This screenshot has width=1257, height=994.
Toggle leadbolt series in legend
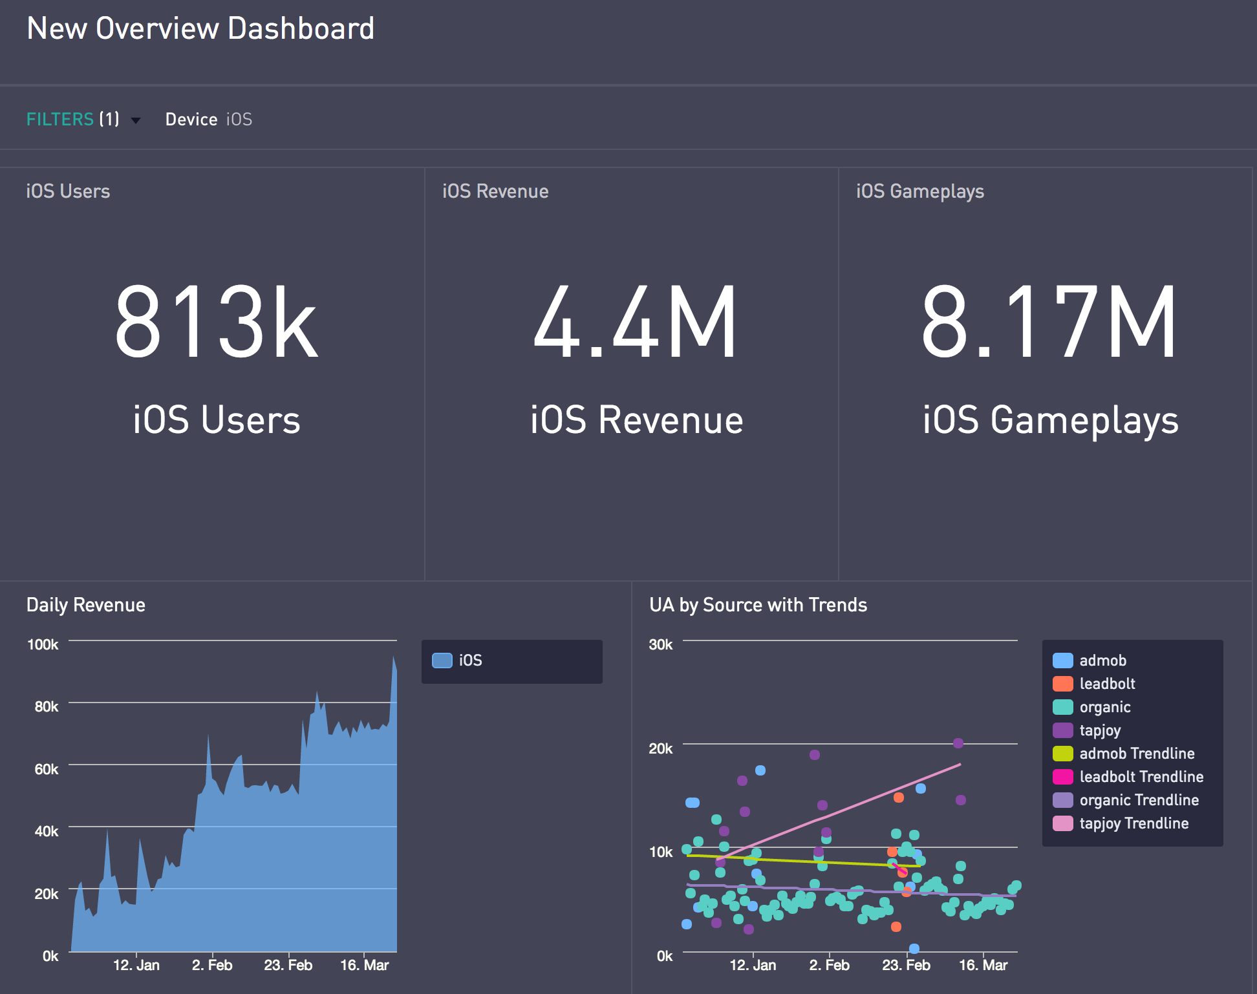pos(1107,684)
